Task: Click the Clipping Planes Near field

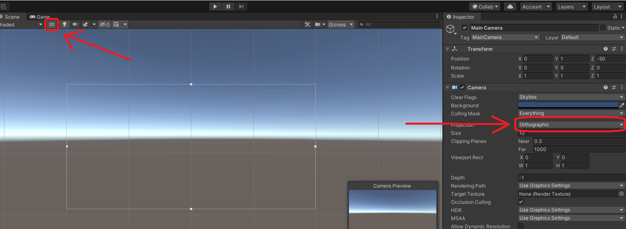Action: pos(579,141)
